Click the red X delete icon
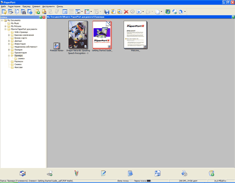Viewport: 235px width, 183px height. pyautogui.click(x=126, y=12)
